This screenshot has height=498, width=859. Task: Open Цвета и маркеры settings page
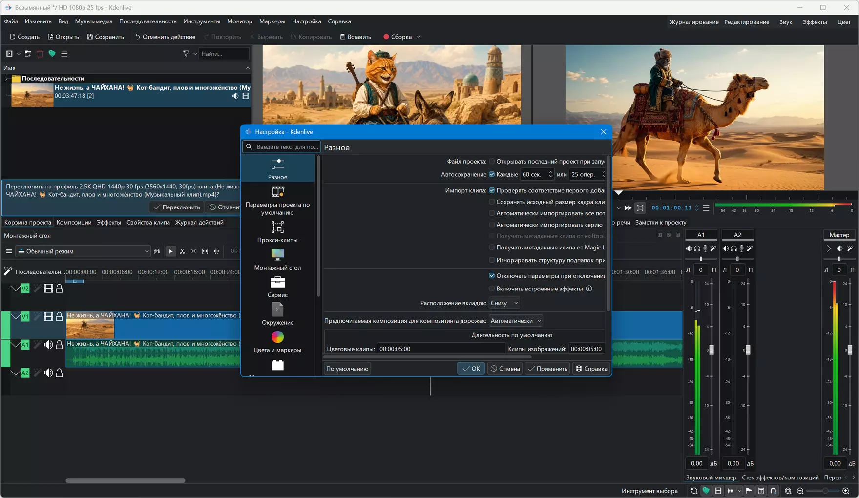coord(277,342)
